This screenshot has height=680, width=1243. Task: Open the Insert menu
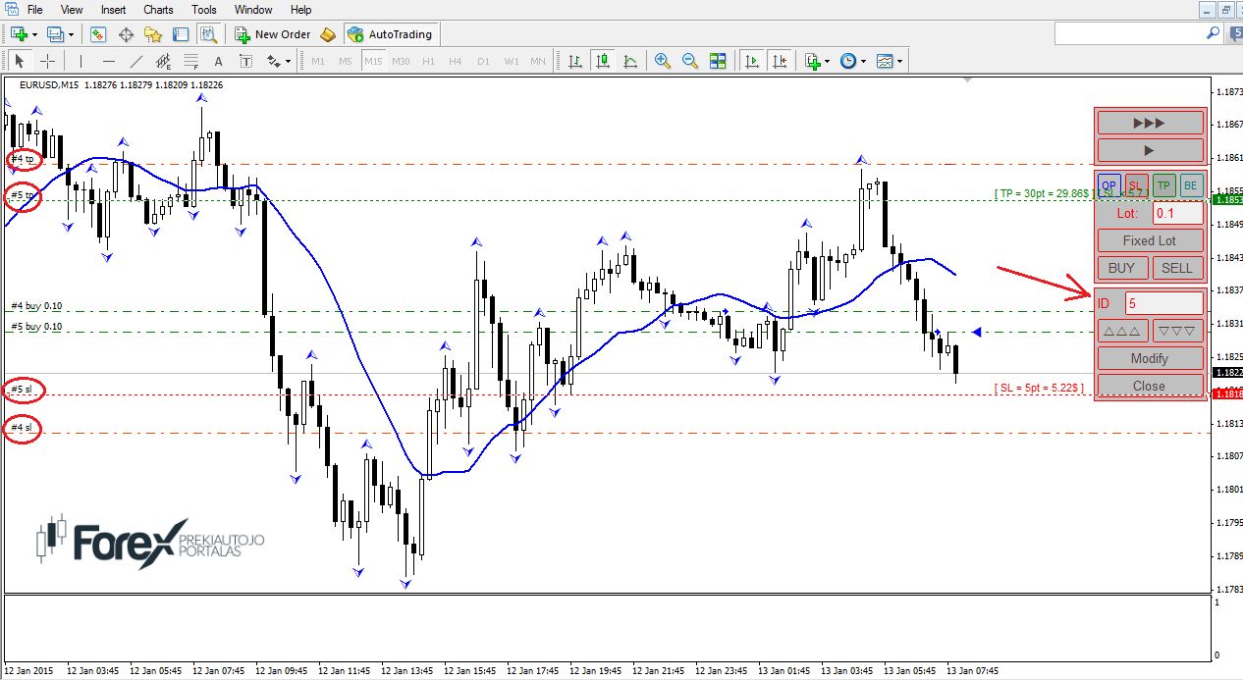click(x=113, y=10)
